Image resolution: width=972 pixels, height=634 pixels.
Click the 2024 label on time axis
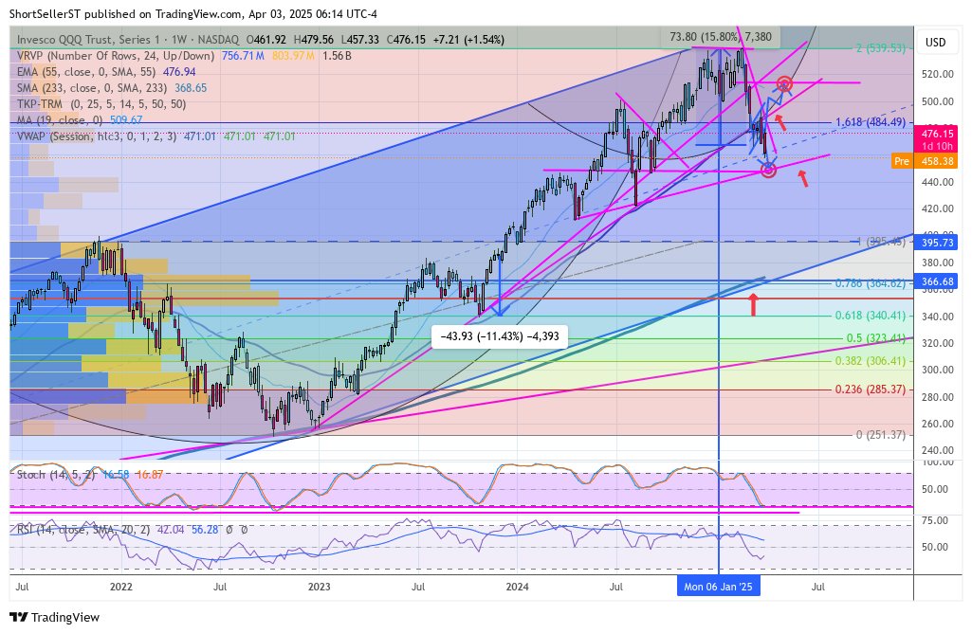(517, 587)
